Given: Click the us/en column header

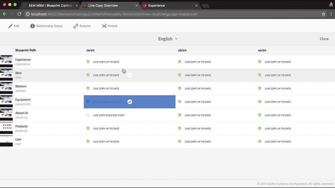Looking at the screenshot, I should 262,50.
